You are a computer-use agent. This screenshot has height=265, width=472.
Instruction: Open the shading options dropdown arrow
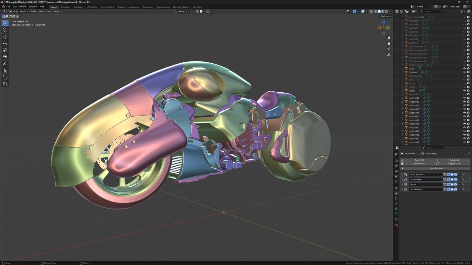(x=389, y=11)
